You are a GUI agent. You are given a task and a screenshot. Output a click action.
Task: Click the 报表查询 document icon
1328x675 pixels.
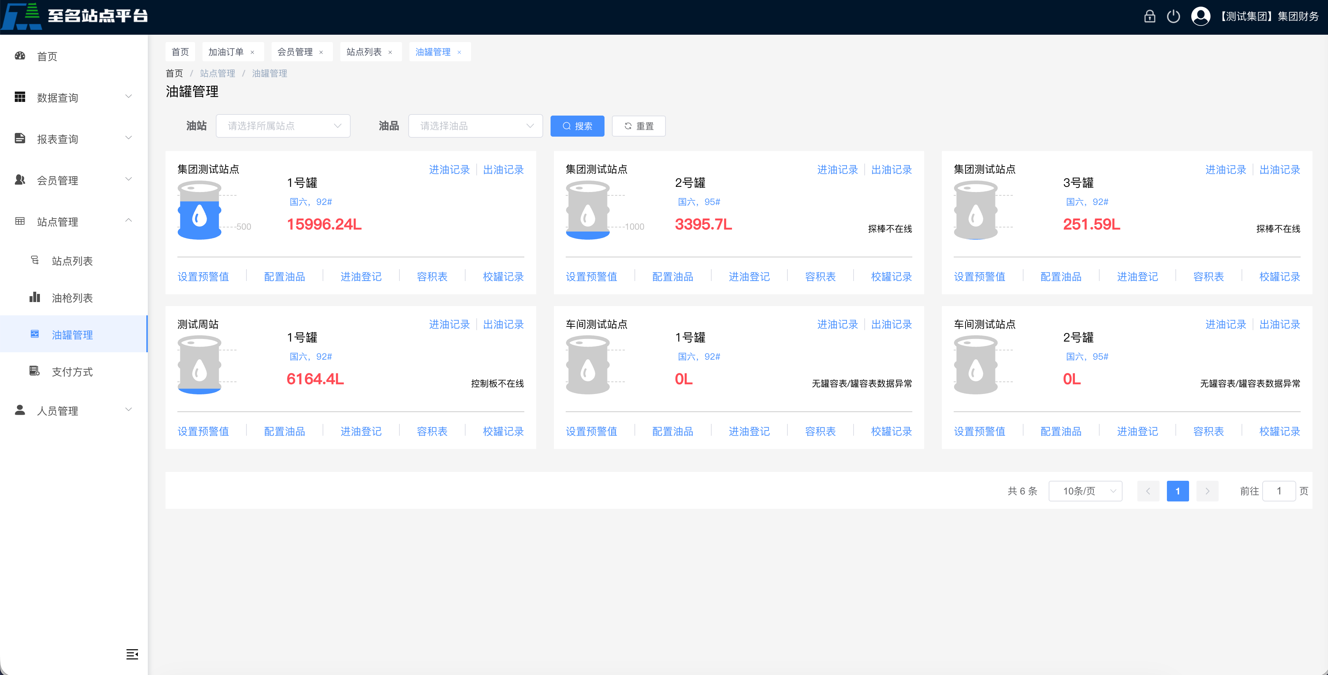pyautogui.click(x=20, y=138)
